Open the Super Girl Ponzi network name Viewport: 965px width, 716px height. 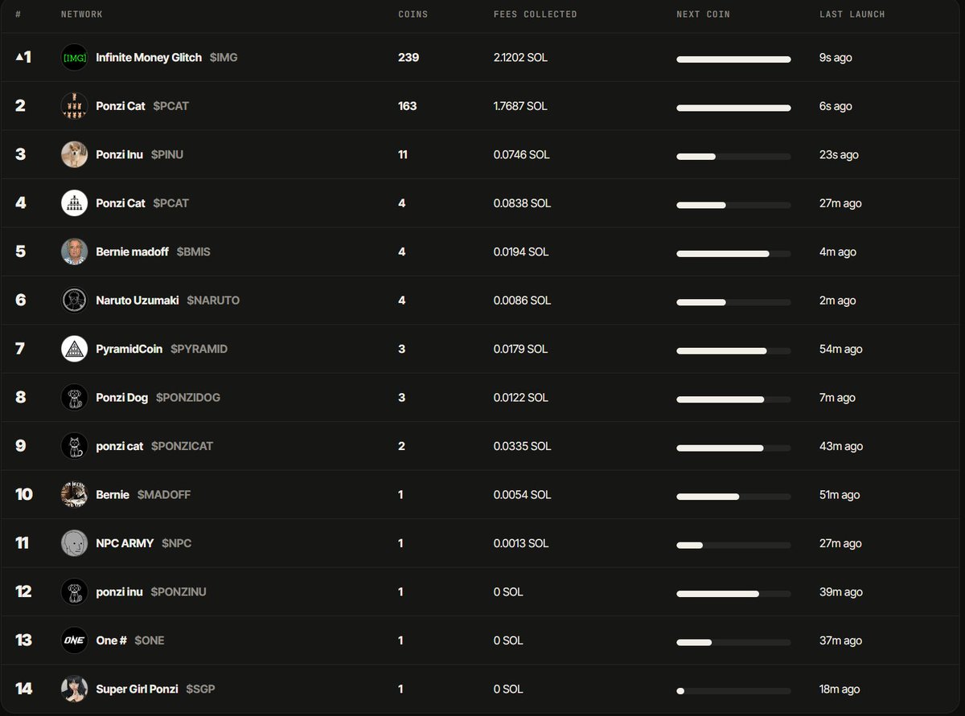pyautogui.click(x=137, y=689)
